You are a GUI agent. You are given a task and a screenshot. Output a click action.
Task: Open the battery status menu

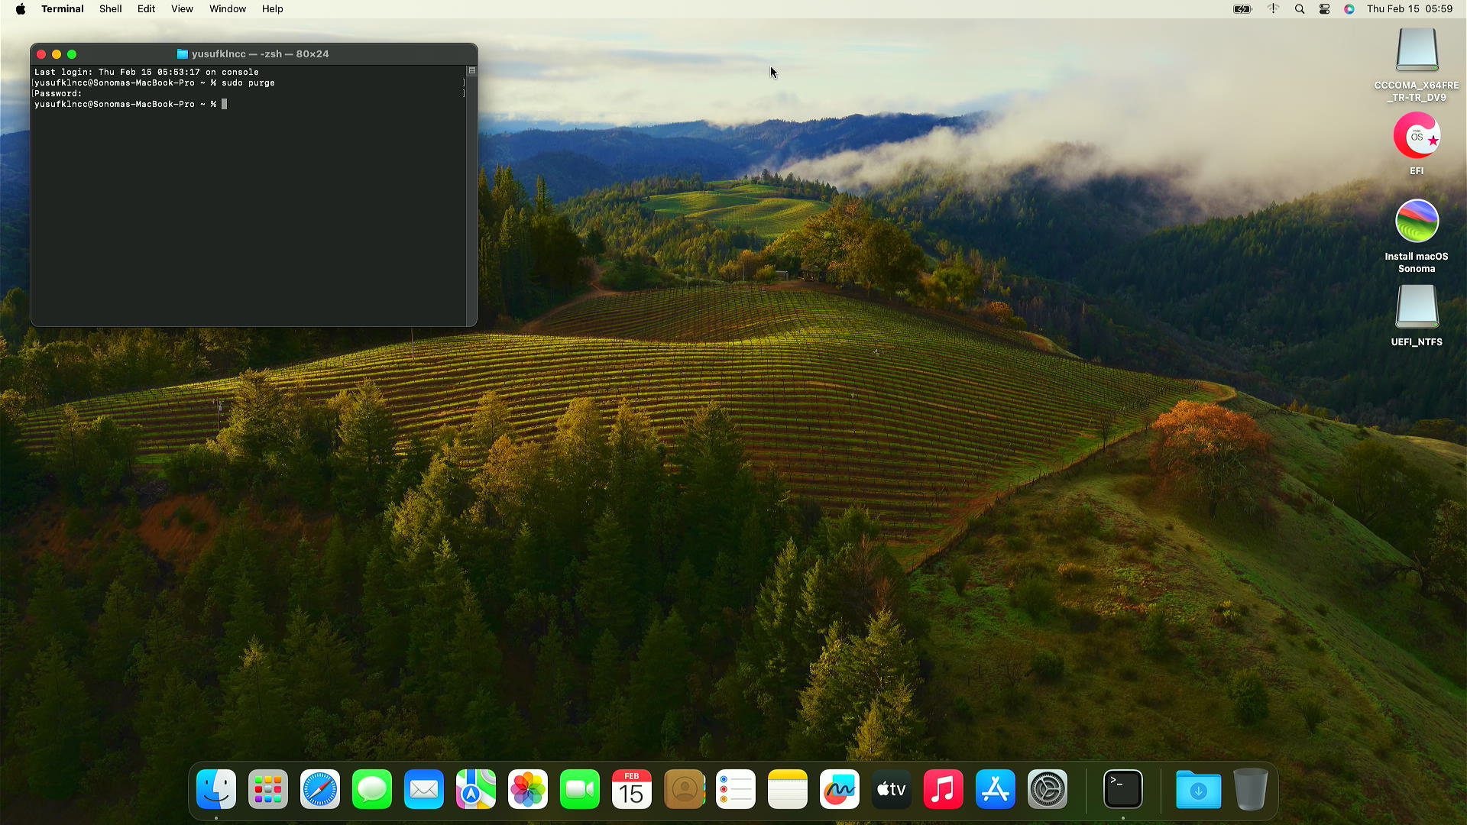tap(1242, 9)
